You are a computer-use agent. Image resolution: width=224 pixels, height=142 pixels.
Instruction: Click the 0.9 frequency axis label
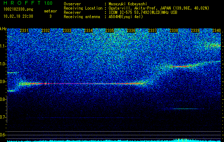coord(2,82)
